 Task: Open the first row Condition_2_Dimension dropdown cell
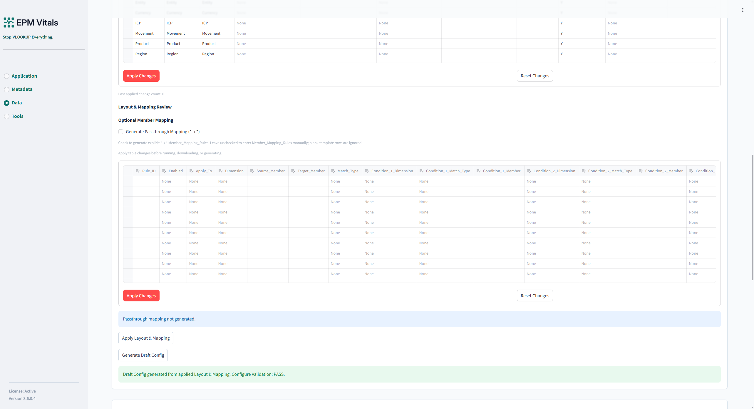552,181
